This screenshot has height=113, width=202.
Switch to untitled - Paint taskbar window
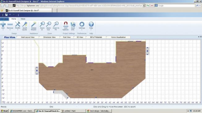(73, 111)
